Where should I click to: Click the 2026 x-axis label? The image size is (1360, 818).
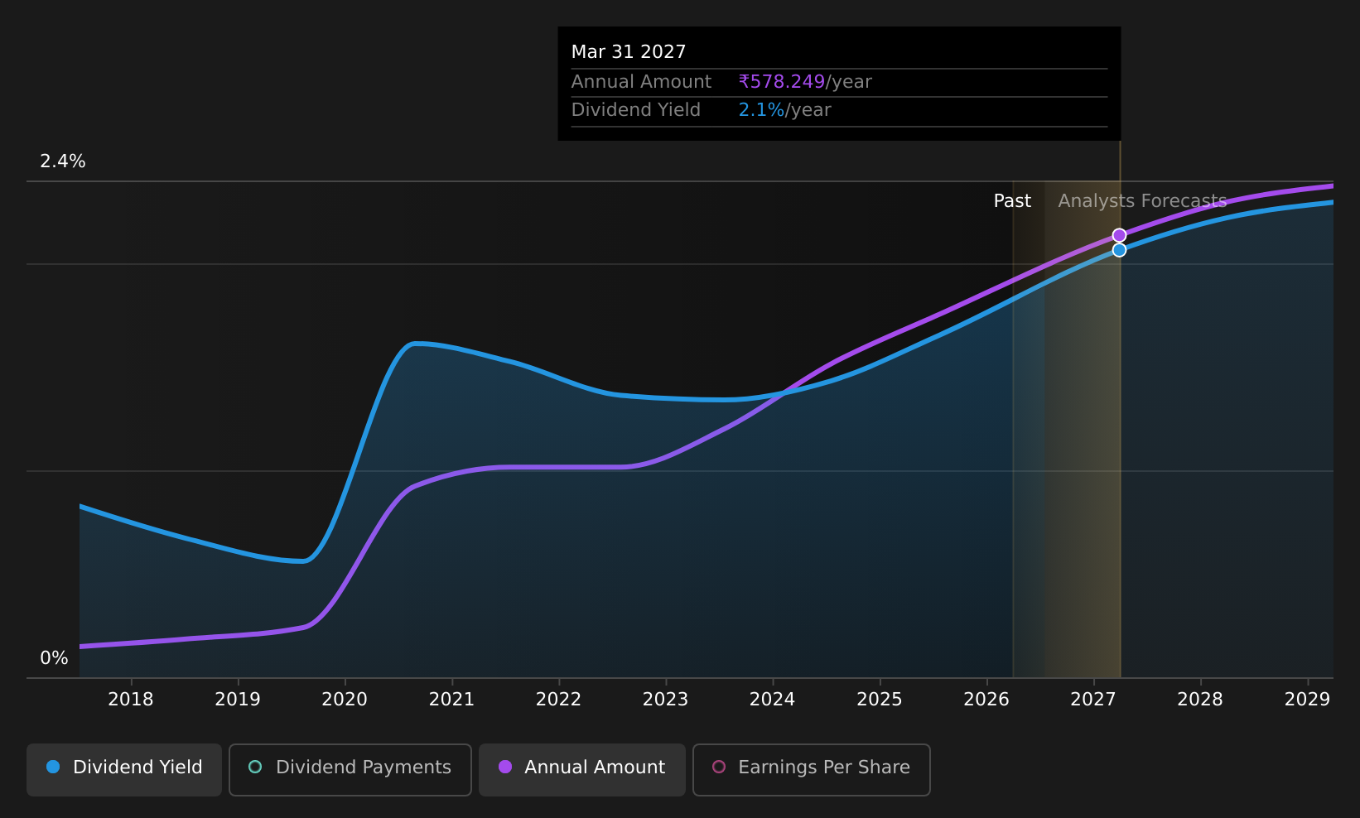point(986,700)
